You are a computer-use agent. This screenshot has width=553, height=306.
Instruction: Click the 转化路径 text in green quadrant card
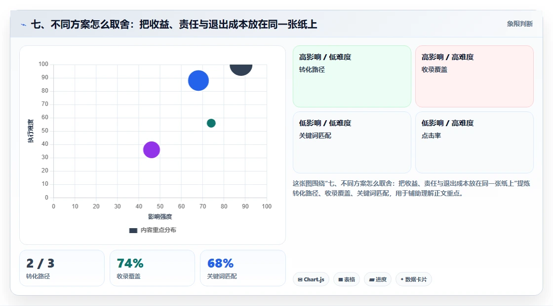tap(312, 69)
